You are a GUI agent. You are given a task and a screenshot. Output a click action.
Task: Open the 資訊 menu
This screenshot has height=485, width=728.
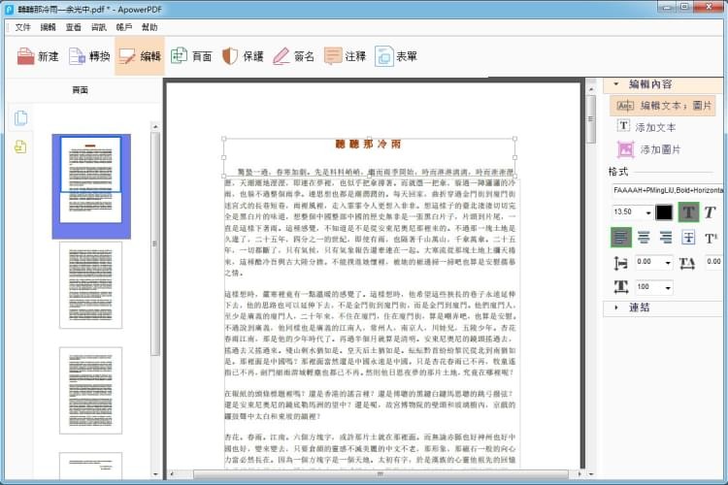98,27
